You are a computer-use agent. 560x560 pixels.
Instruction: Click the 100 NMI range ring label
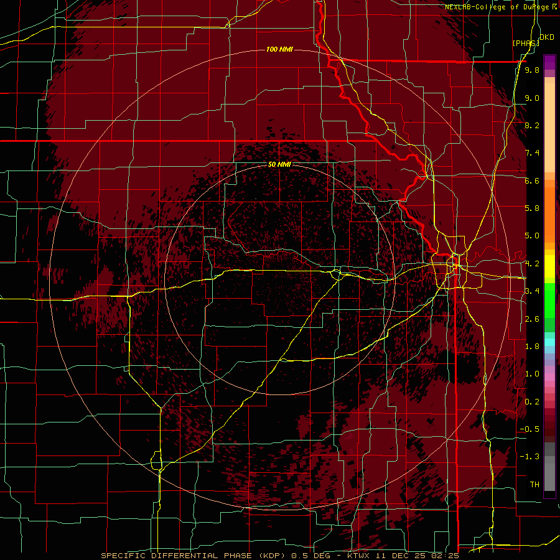279,49
